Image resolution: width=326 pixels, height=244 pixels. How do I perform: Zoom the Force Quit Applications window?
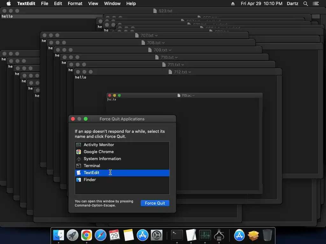pos(86,119)
